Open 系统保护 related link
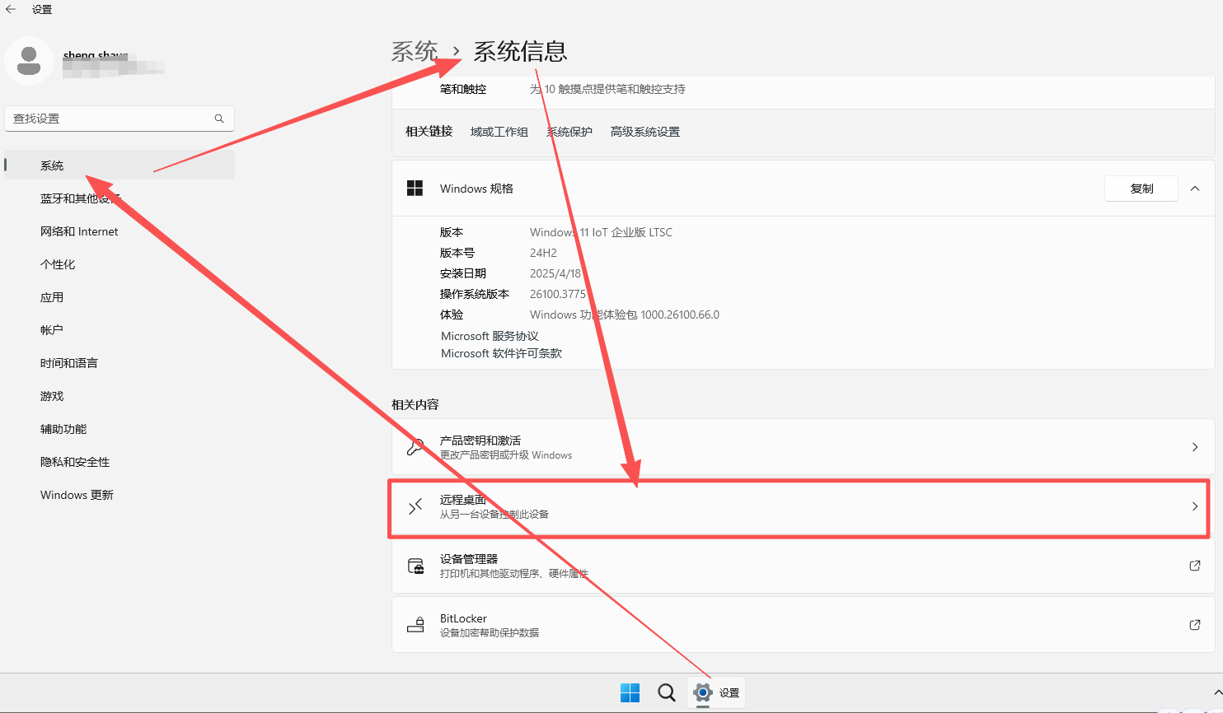This screenshot has width=1223, height=713. pyautogui.click(x=569, y=132)
